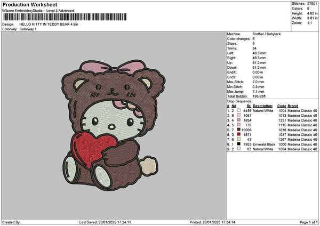Click Madeira Classic 40 brand in stop 6
This screenshot has width=320, height=226.
(x=302, y=135)
